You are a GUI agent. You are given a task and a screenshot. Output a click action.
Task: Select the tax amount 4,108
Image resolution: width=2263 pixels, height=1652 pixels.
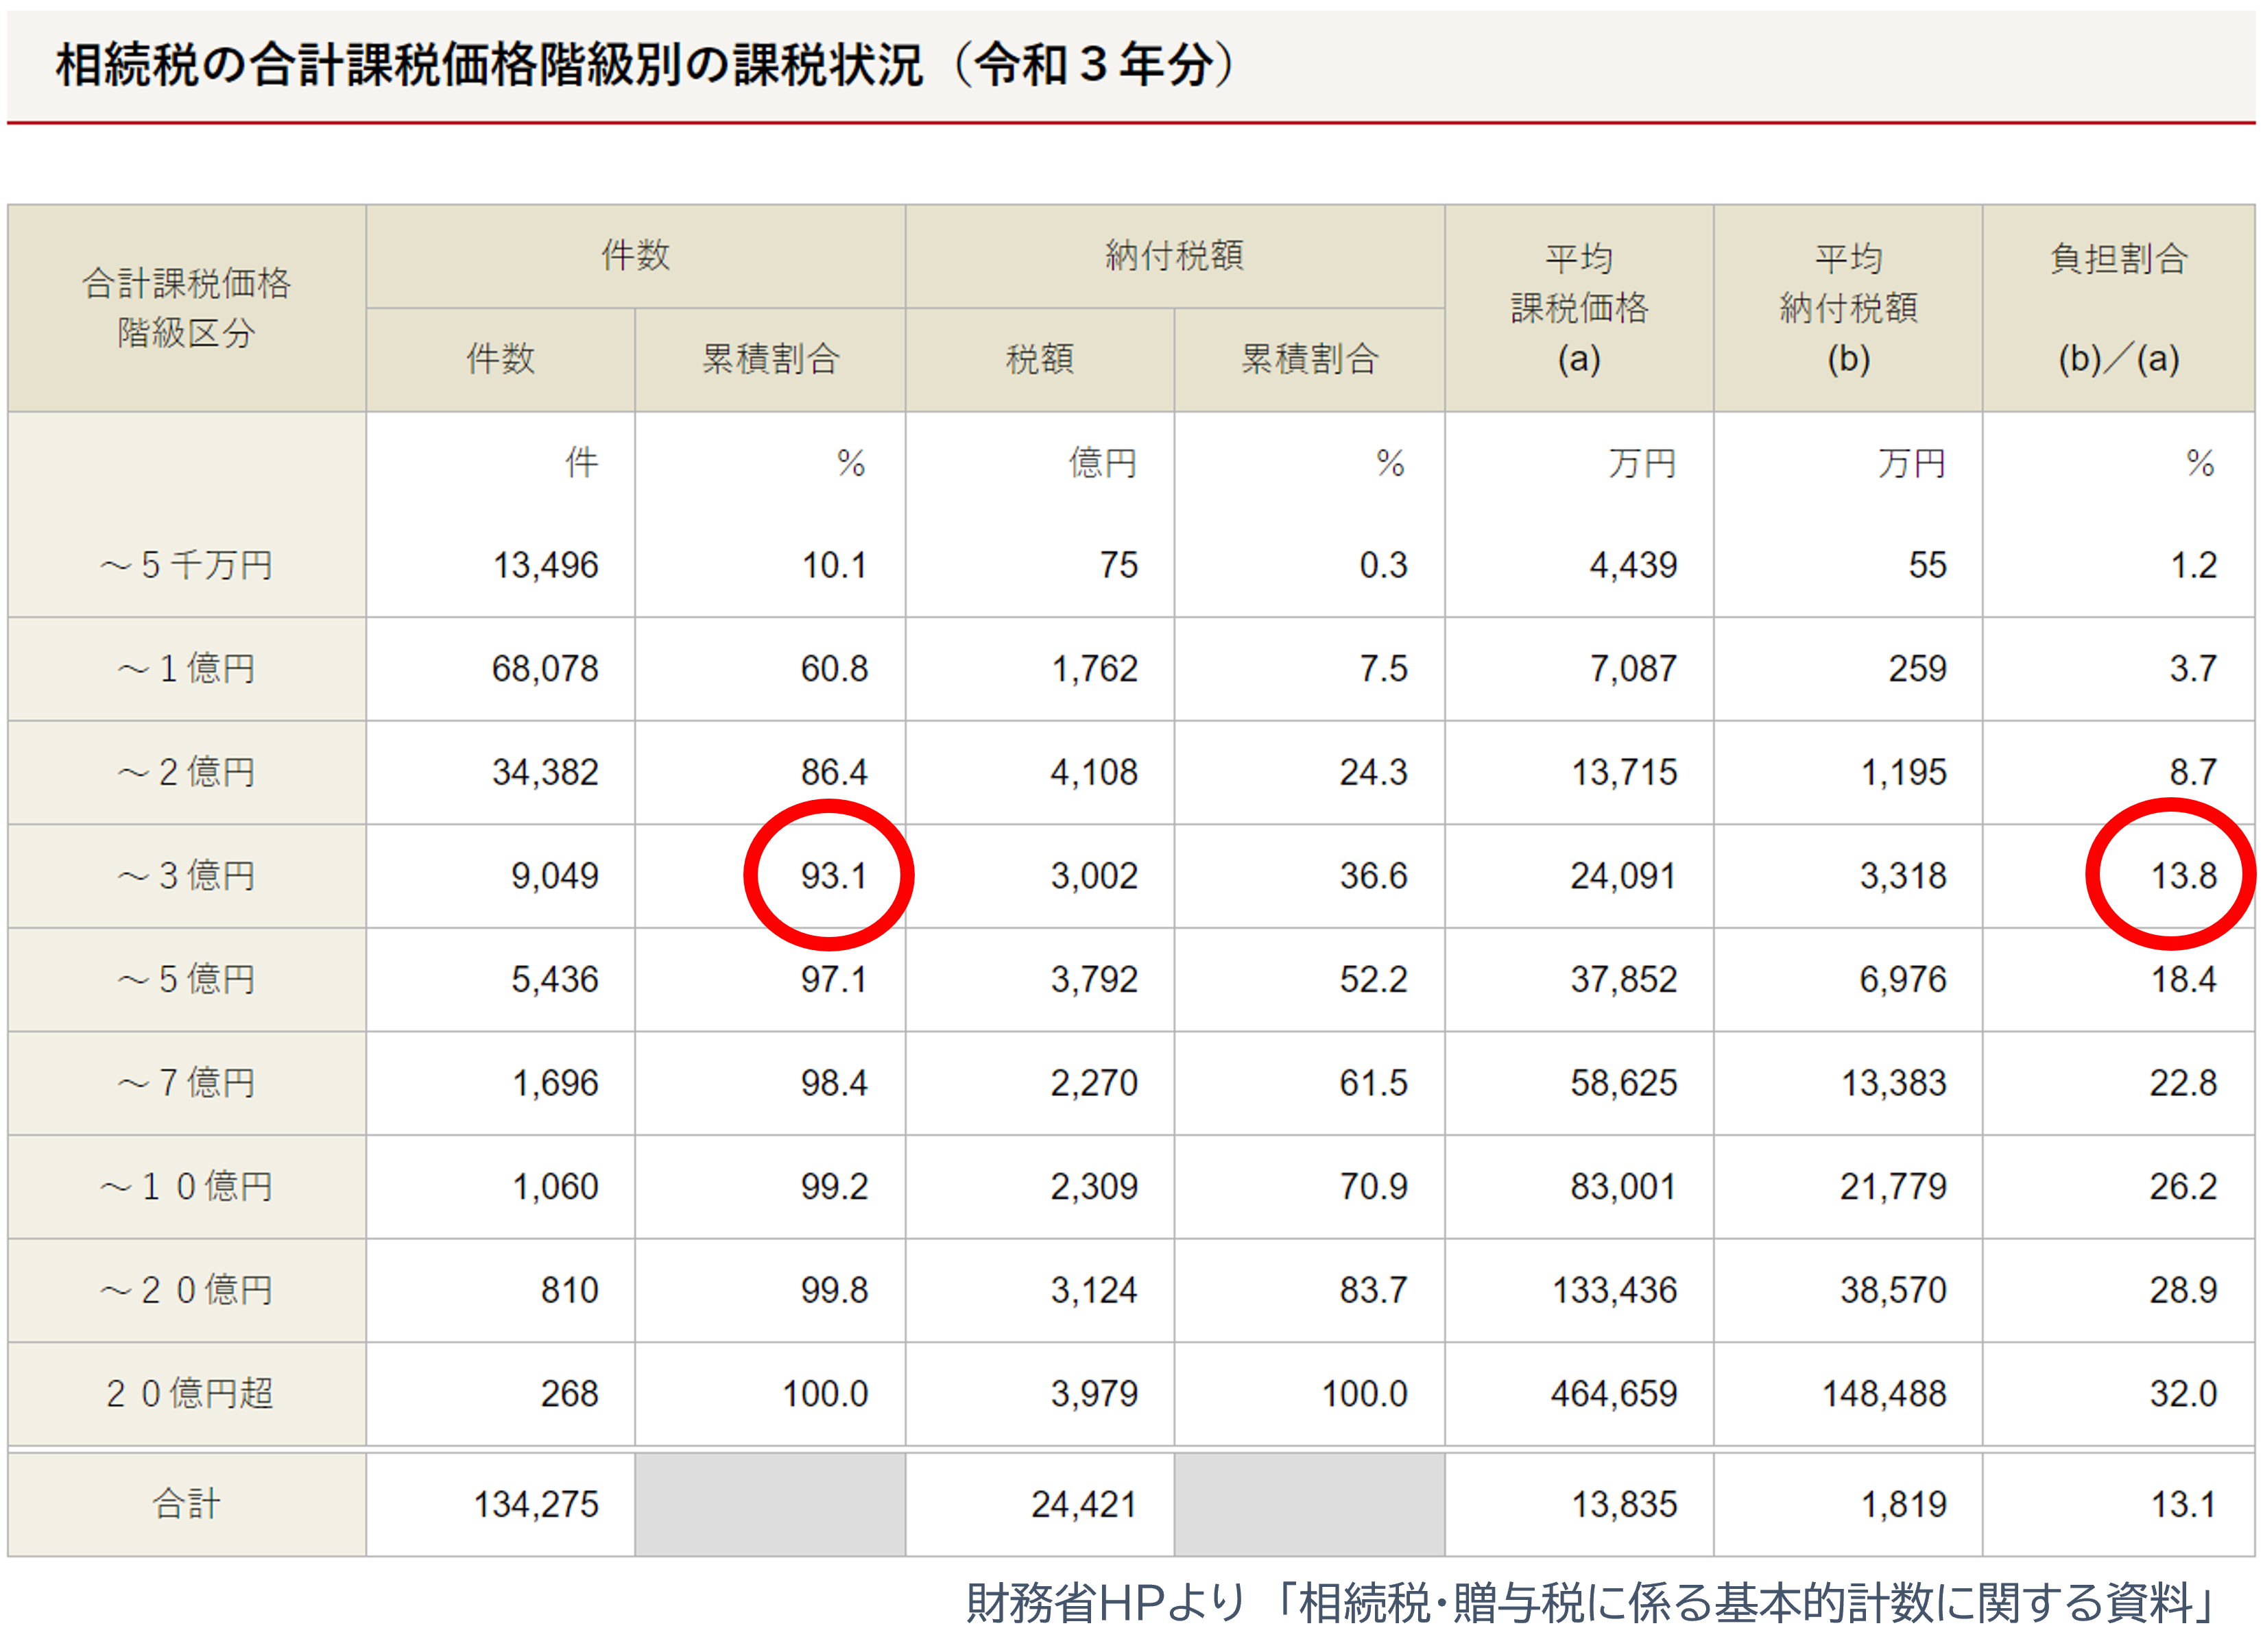[1094, 773]
